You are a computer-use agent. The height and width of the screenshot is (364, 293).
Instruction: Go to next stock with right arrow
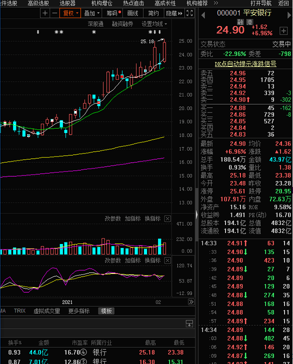(x=289, y=15)
